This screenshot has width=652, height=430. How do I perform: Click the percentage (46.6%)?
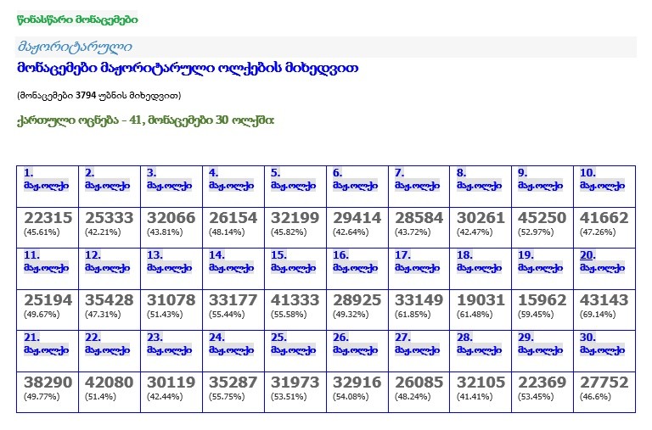point(595,397)
